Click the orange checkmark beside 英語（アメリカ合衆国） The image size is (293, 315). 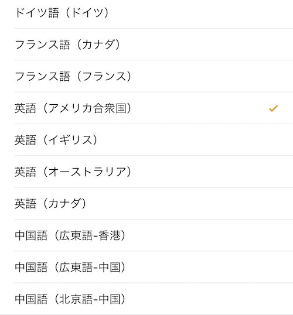(273, 108)
